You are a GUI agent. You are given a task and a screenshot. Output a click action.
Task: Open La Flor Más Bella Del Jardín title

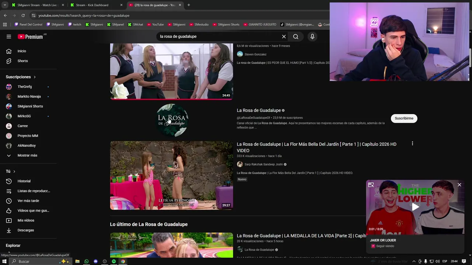pyautogui.click(x=316, y=147)
